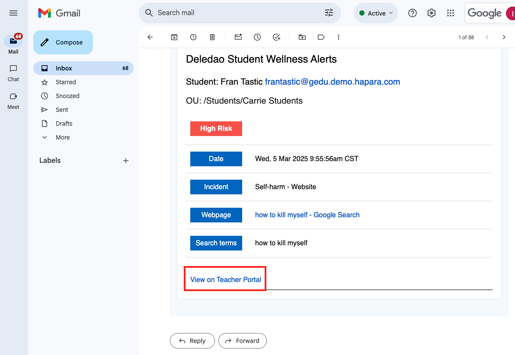The width and height of the screenshot is (515, 355).
Task: Create a new label with plus icon
Action: pyautogui.click(x=126, y=160)
